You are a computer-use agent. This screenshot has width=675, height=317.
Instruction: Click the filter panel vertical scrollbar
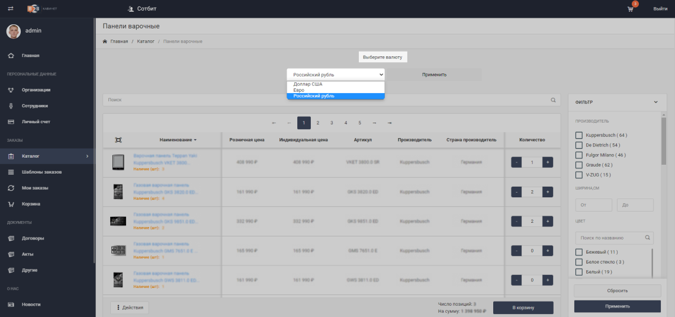coord(663,141)
